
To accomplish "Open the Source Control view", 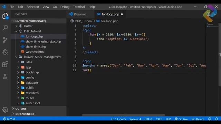I will [5, 40].
